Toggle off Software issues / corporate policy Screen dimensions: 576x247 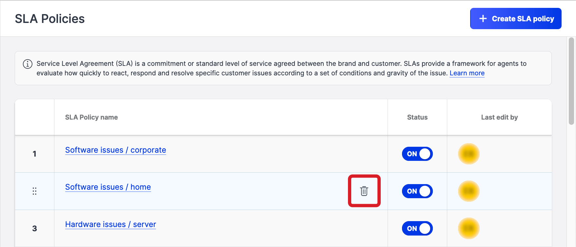[417, 154]
